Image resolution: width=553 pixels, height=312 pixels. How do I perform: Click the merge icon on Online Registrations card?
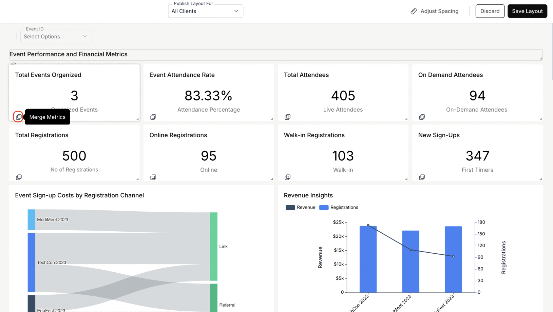[x=153, y=177]
